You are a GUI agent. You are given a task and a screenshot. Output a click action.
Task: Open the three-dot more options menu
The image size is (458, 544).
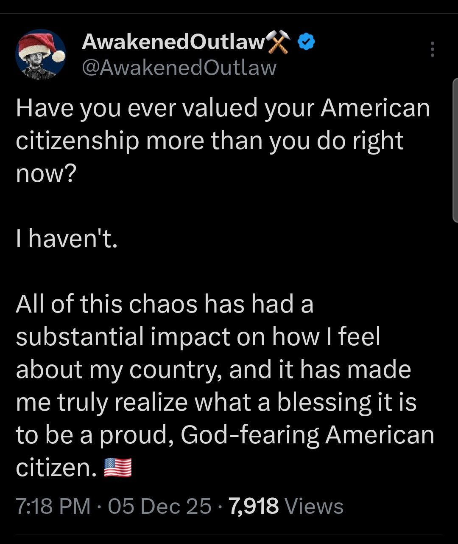point(432,50)
